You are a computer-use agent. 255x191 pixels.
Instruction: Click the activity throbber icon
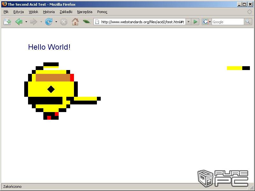[x=250, y=12]
